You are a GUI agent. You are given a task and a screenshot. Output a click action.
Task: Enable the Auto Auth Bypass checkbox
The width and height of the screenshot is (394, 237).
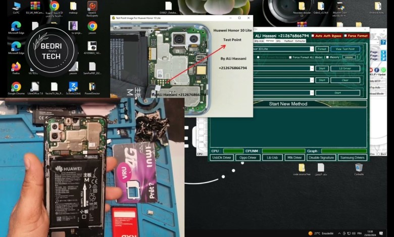click(313, 36)
